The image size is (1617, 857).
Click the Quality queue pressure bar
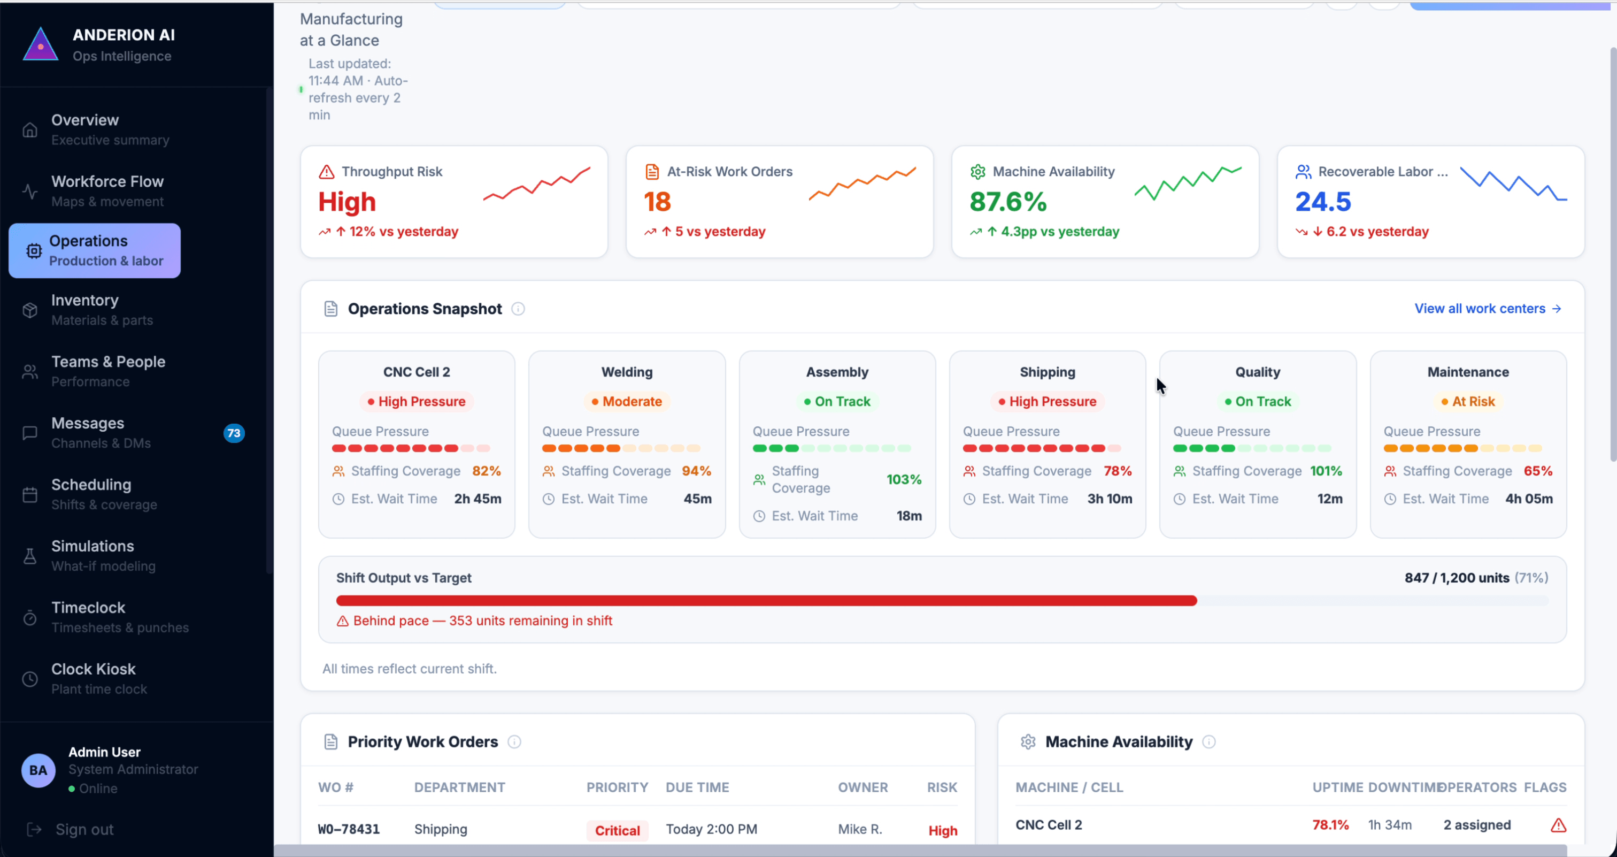1252,448
